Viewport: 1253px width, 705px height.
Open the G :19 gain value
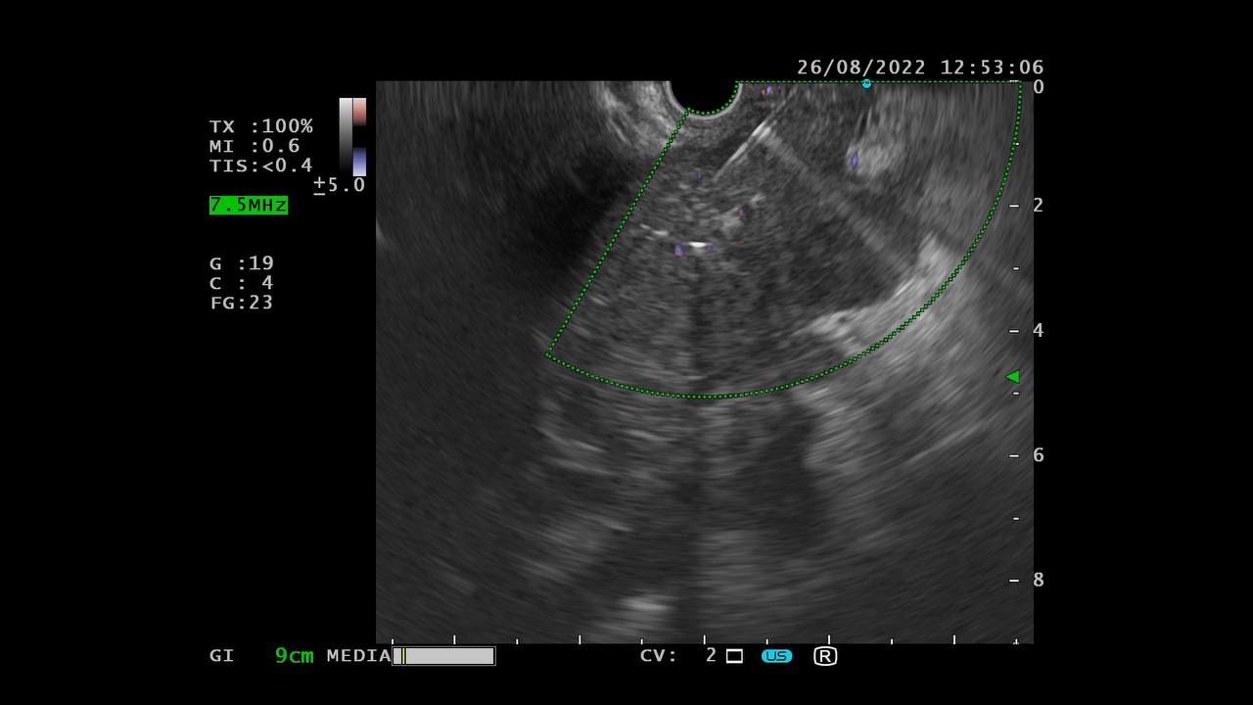pyautogui.click(x=242, y=263)
